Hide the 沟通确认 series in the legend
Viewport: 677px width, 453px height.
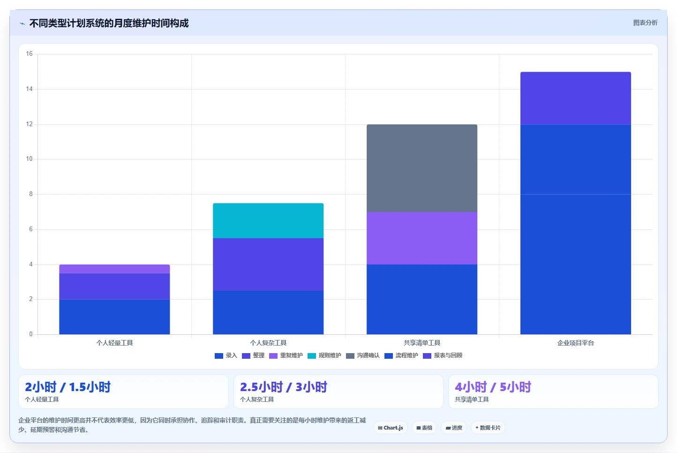[x=363, y=355]
